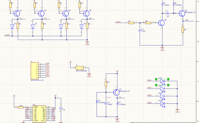Click the CLK net label near Q5
Viewport: 199px width, 123px height.
click(x=186, y=20)
